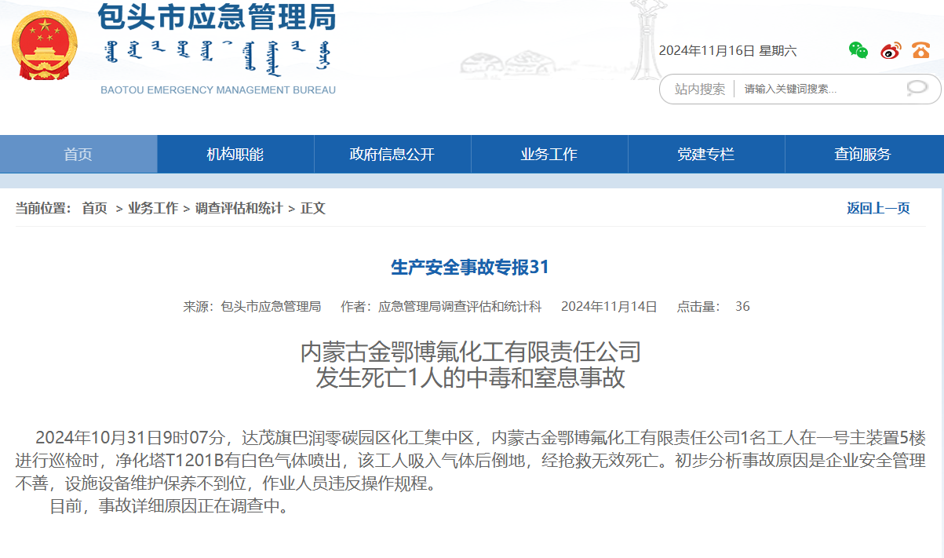
Task: Click the national emblem logo
Action: [x=44, y=46]
